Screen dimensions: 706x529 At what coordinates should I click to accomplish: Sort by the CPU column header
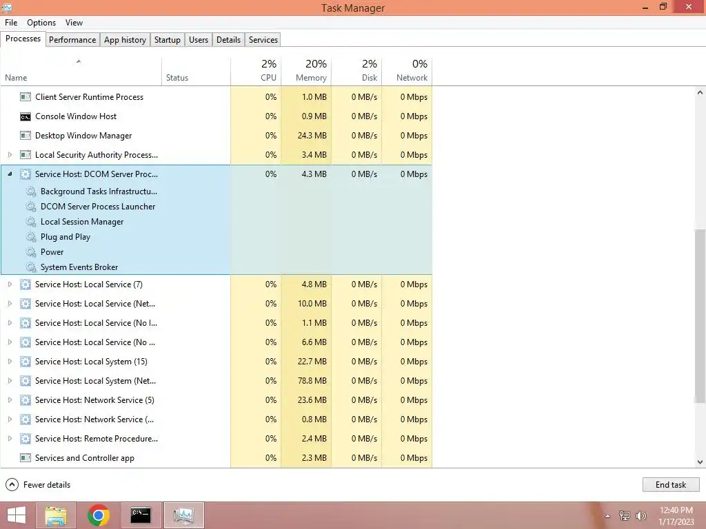pos(256,72)
